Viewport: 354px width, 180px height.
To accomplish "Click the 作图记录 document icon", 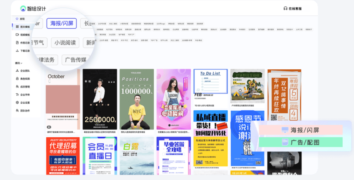I will pos(17,43).
